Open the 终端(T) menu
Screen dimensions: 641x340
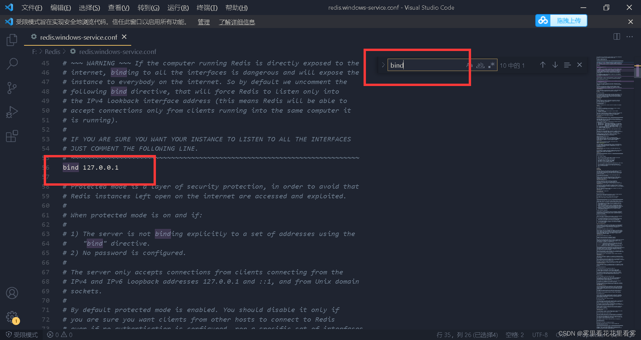pos(207,8)
